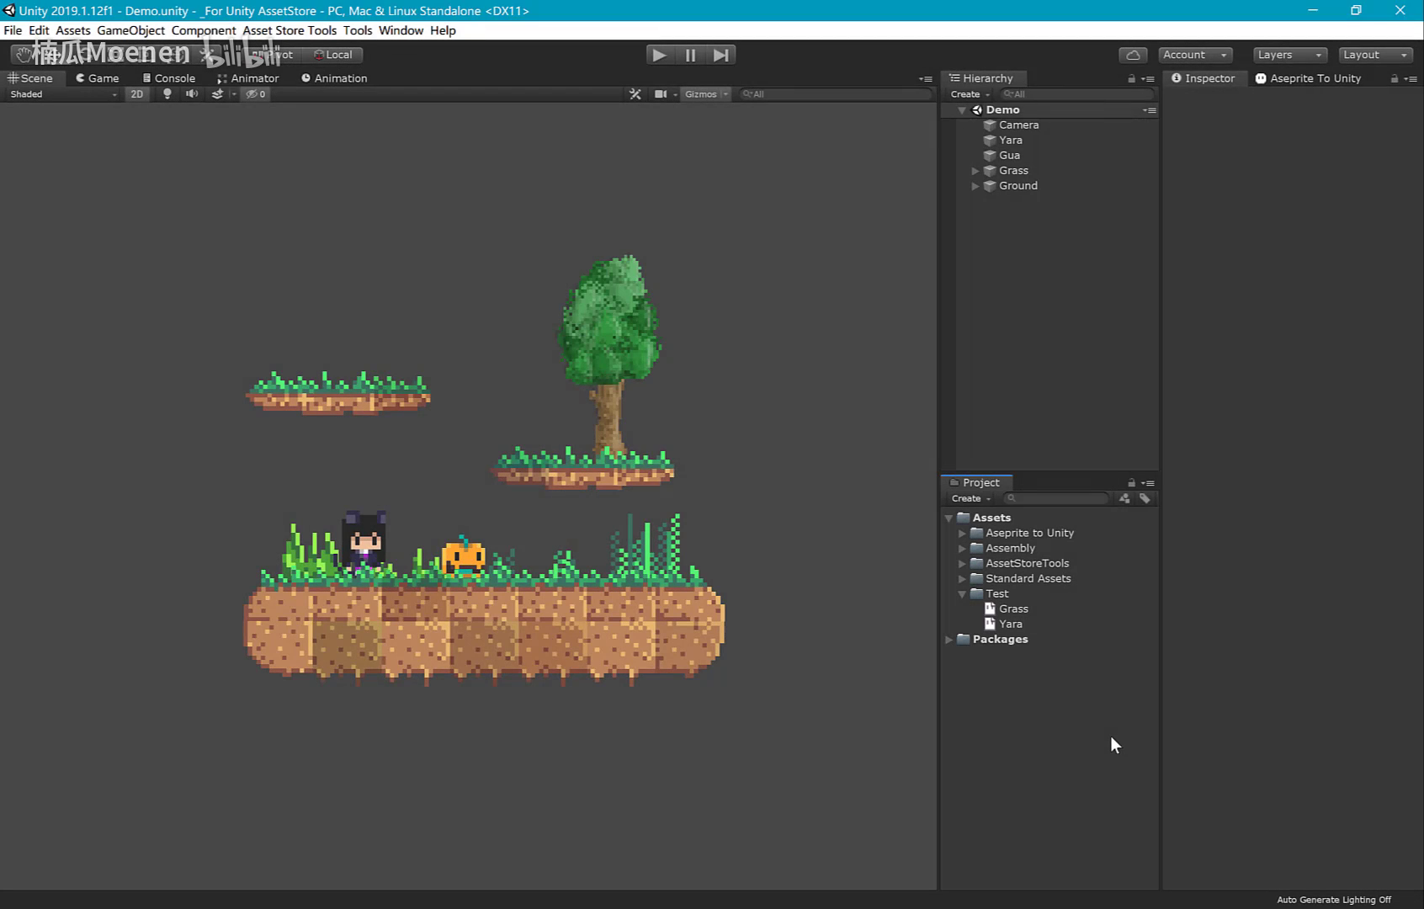This screenshot has width=1424, height=909.
Task: Open the Asset Store Tools menu
Action: point(290,30)
